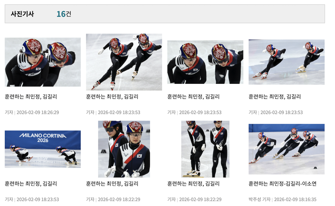Click the 16건 article count

point(64,14)
